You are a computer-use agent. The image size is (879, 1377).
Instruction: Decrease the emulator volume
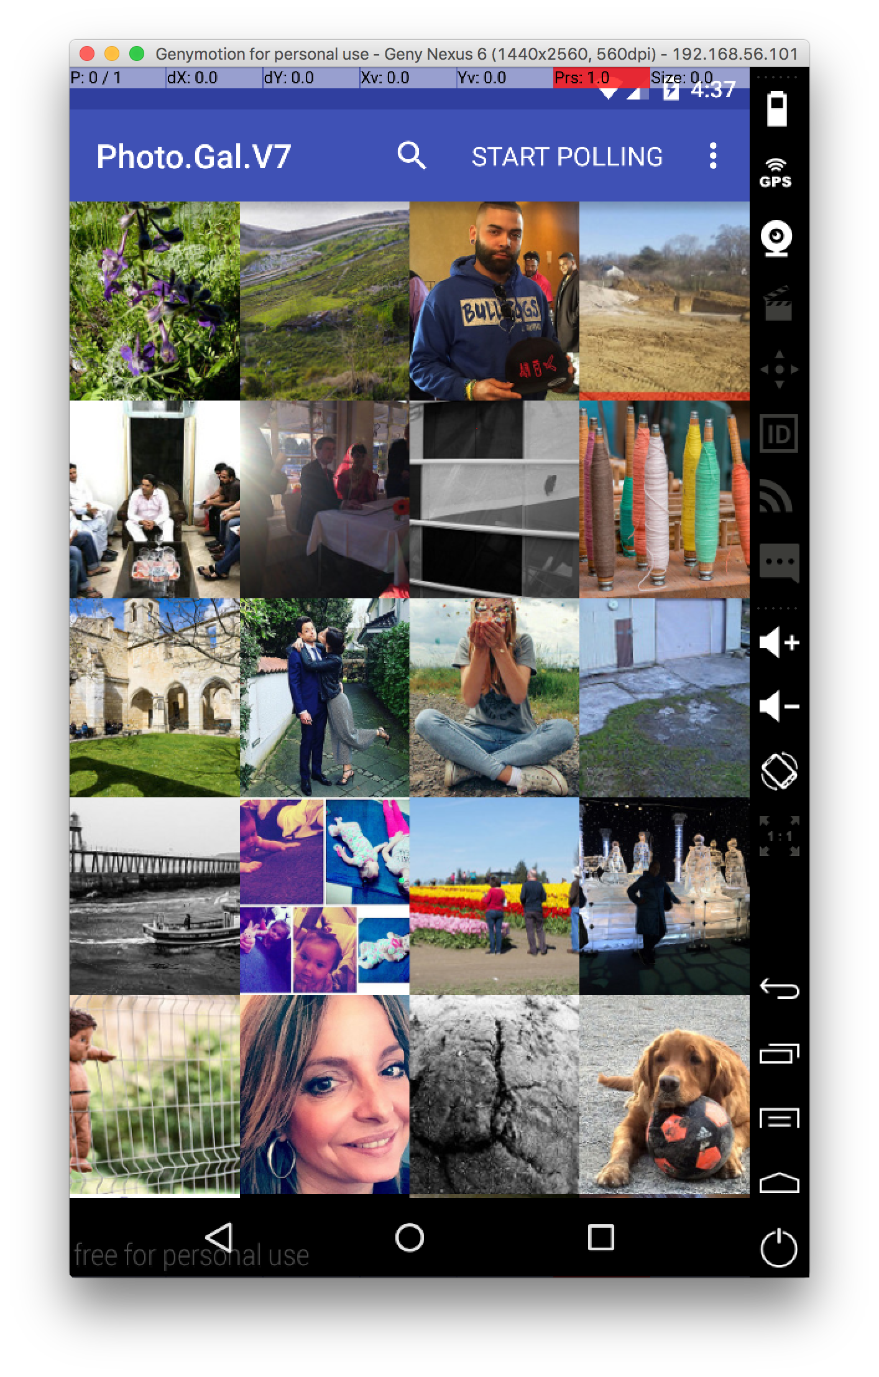point(778,707)
